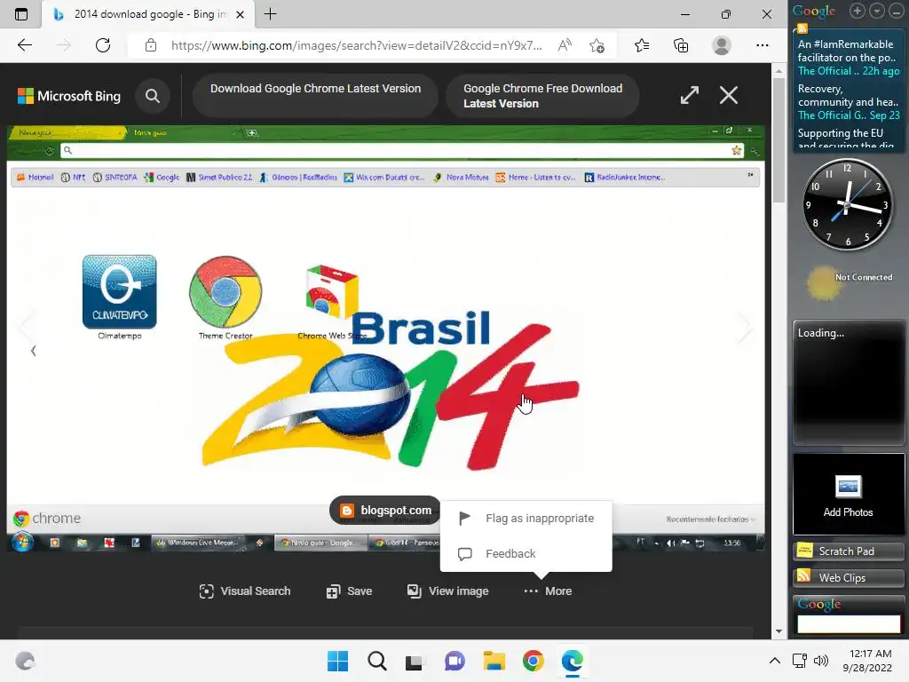Select 'Download Google Chrome Latest Version' suggestion
This screenshot has width=909, height=682.
point(315,95)
